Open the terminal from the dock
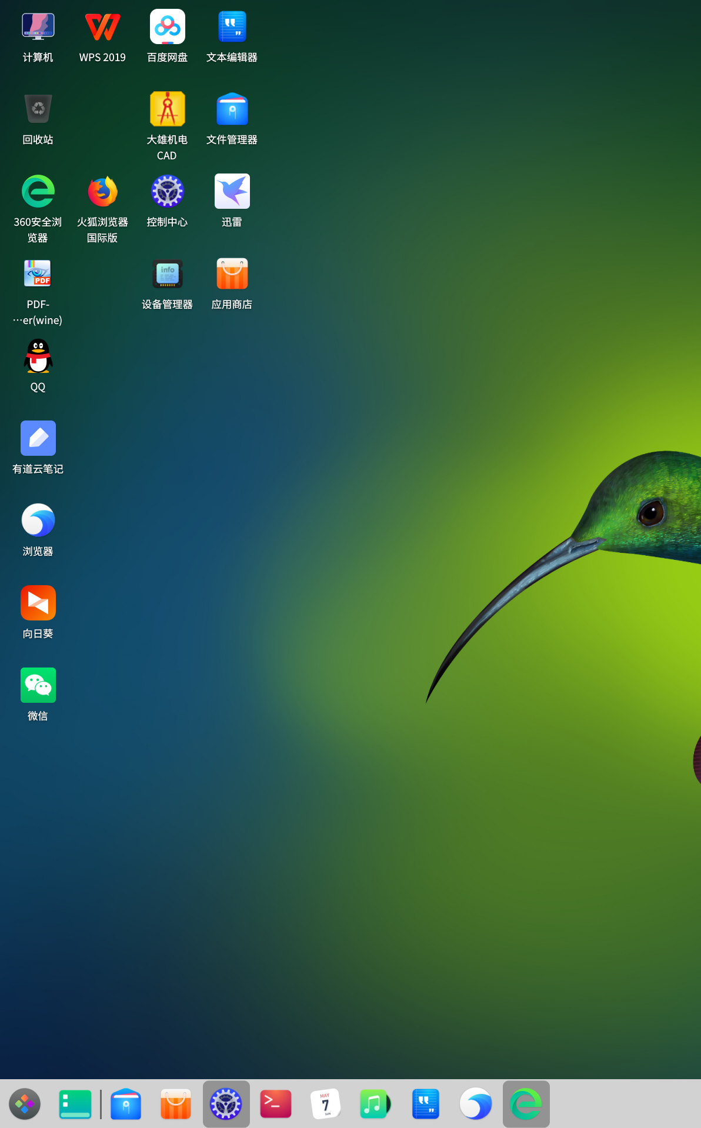The image size is (701, 1128). (276, 1104)
